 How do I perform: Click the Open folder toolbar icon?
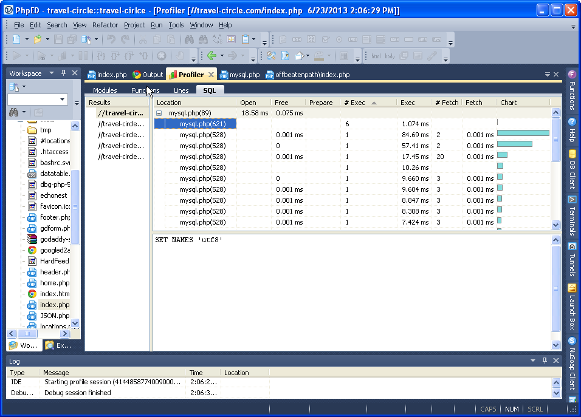pyautogui.click(x=38, y=39)
